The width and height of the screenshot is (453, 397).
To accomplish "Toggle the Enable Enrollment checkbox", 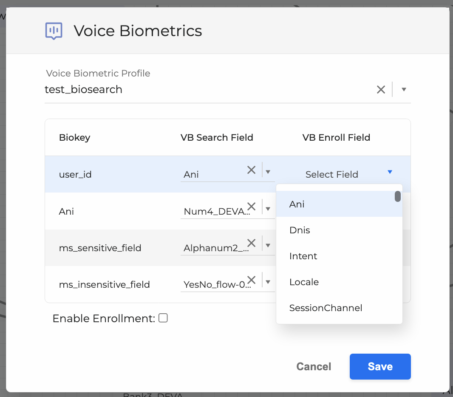I will pyautogui.click(x=163, y=318).
